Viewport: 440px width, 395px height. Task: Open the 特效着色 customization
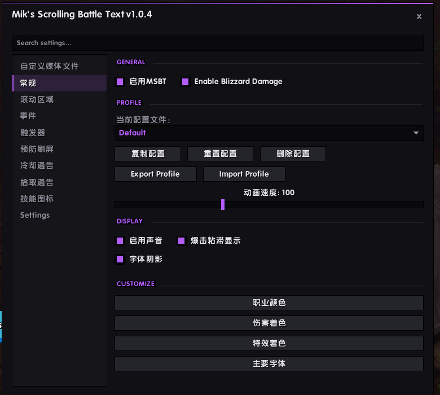(x=269, y=343)
